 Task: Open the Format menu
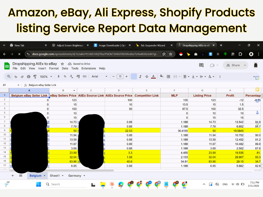[x=54, y=68]
